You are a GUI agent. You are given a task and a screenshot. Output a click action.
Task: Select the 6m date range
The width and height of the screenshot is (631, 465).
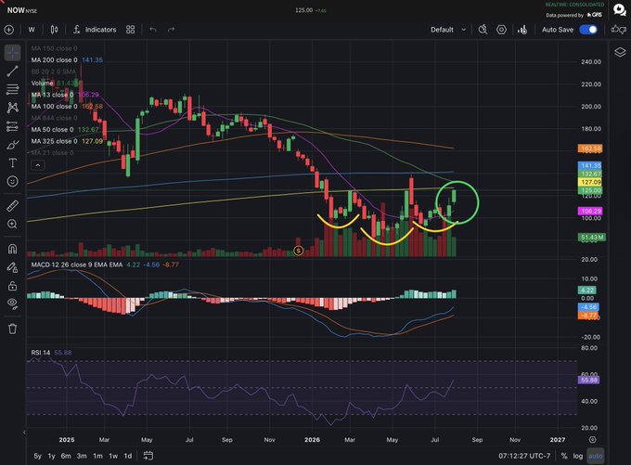click(66, 456)
